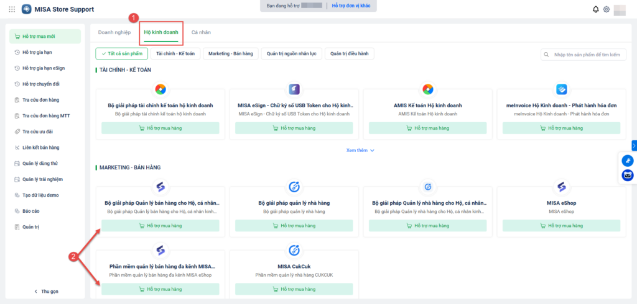Click the Hỗ trợ chuyển đổi sidebar icon
Viewport: 637px width, 304px height.
tap(17, 84)
